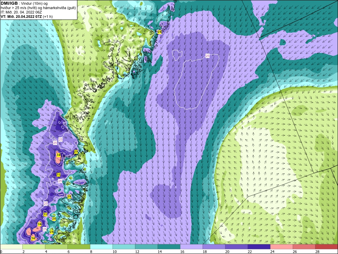
Task: Click the yellow '29' gust label
Action: tap(76, 152)
